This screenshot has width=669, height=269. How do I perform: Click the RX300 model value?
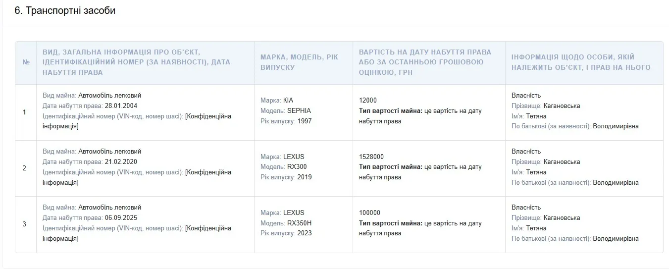[x=297, y=167]
